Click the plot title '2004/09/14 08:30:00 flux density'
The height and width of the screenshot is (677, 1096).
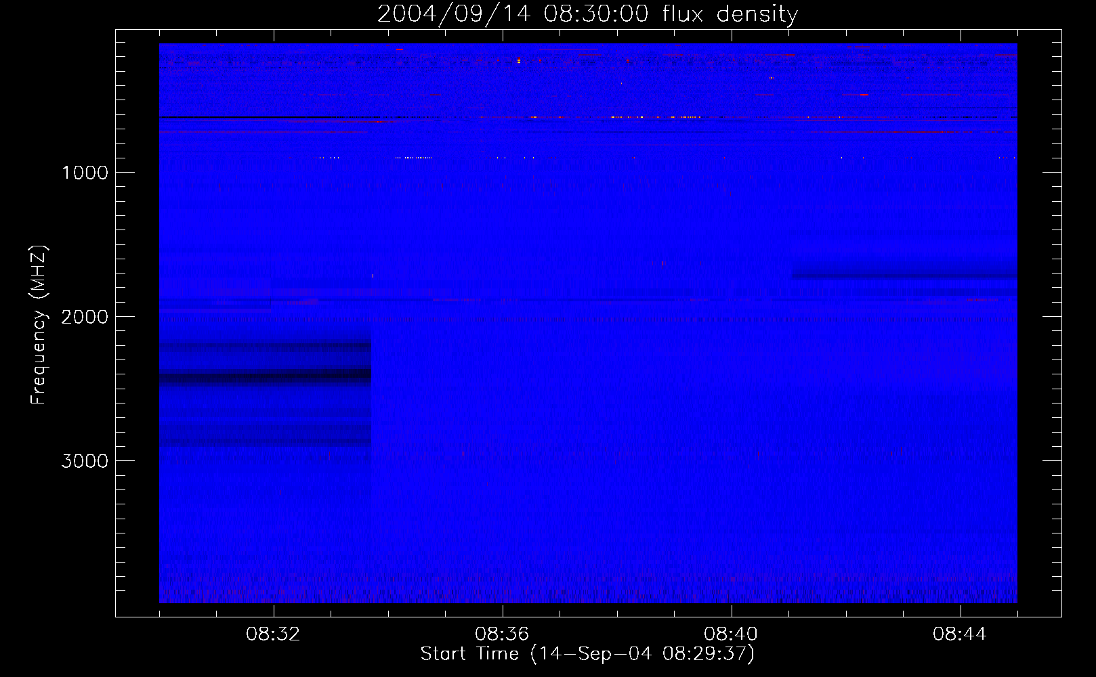pyautogui.click(x=587, y=14)
